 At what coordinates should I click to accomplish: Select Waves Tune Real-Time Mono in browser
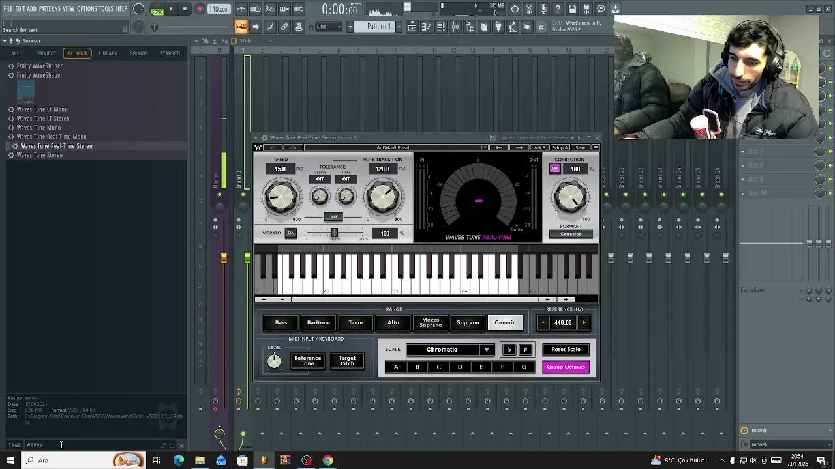point(52,137)
